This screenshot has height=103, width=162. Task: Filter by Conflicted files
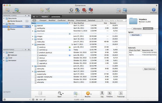62,20
